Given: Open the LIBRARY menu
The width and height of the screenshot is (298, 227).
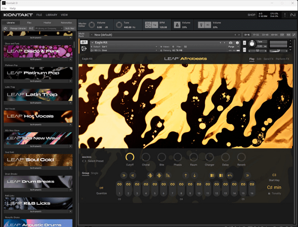Looking at the screenshot, I should tap(51, 15).
